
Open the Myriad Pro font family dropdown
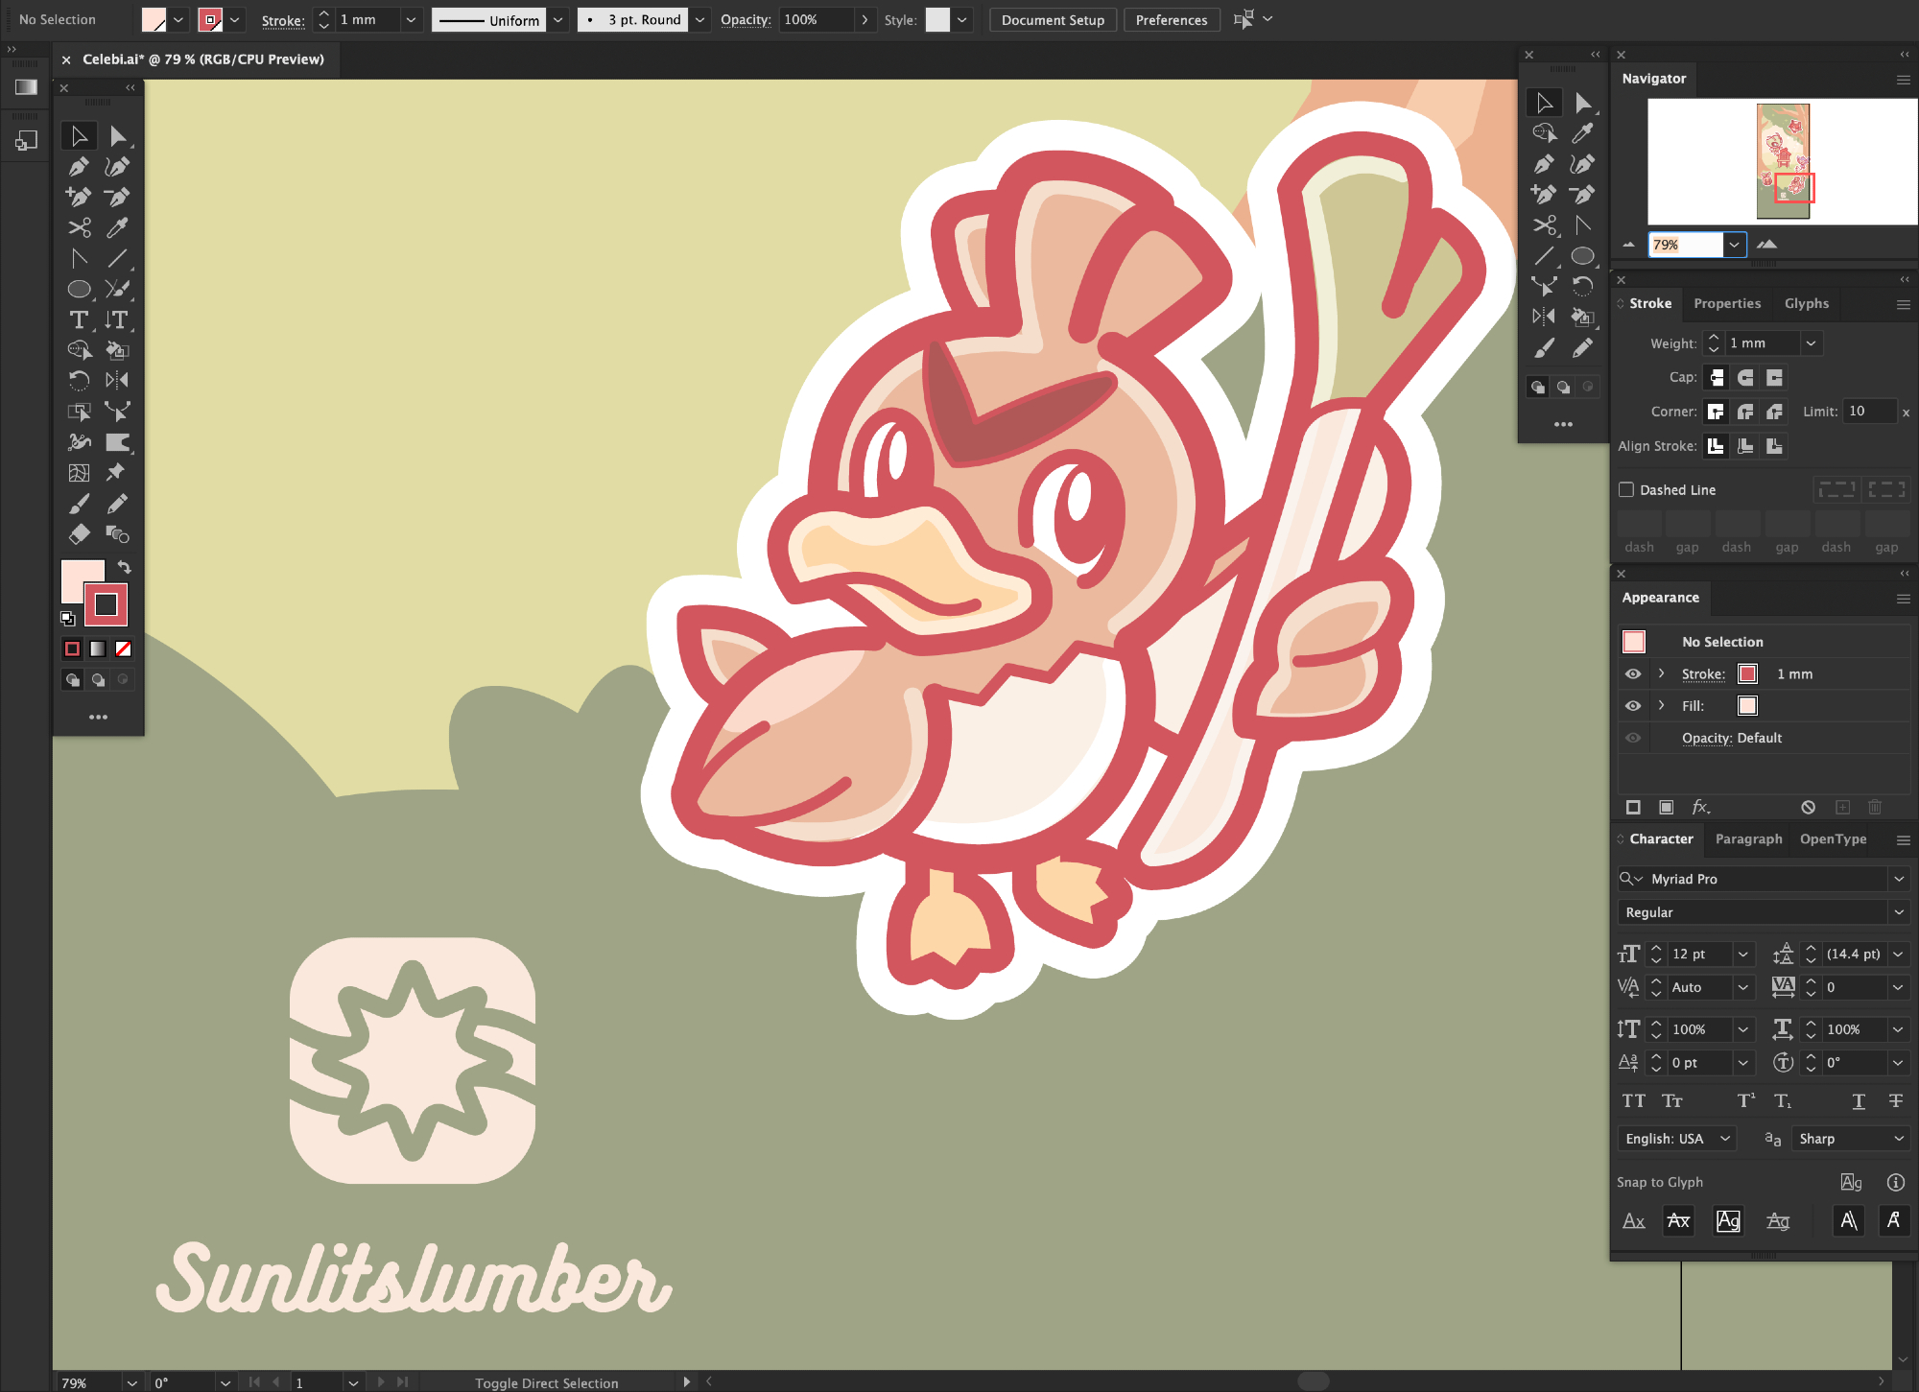coord(1898,879)
